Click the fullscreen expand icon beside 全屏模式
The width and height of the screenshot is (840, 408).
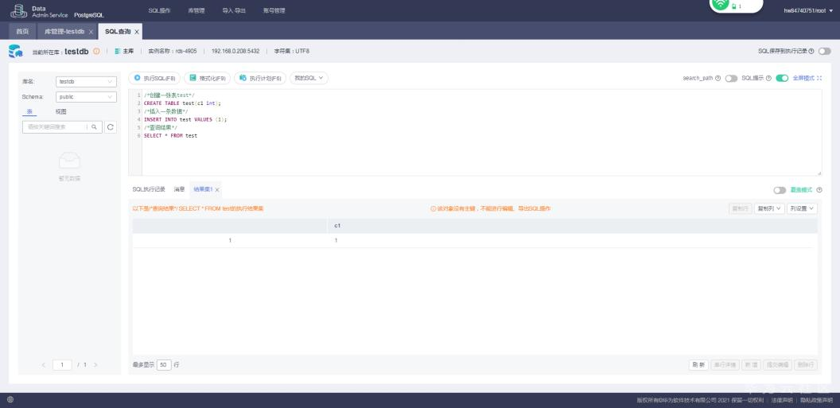click(819, 78)
